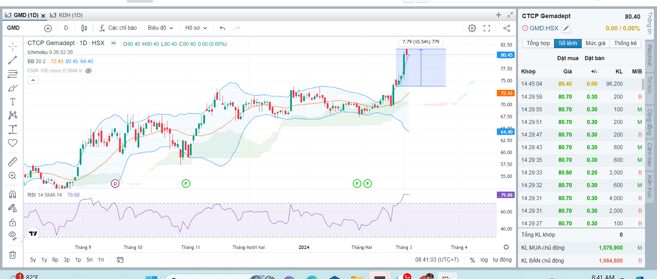Open go to date calendar icon

[120, 260]
